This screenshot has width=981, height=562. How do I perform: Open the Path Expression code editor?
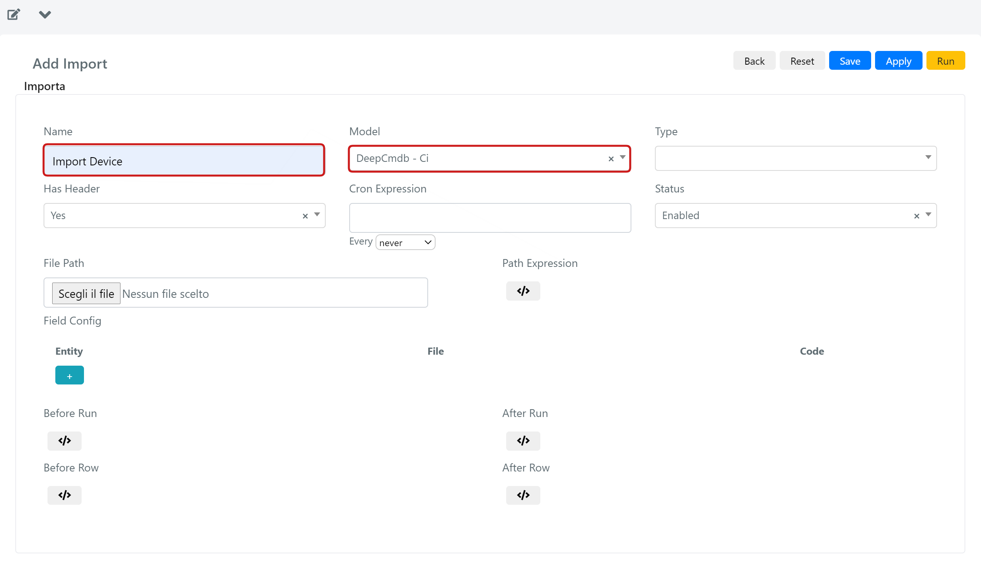pyautogui.click(x=523, y=291)
